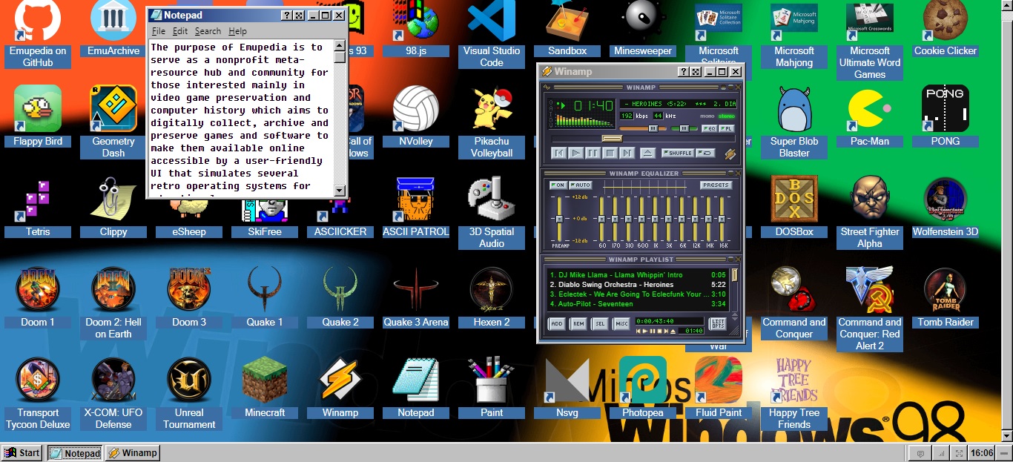Image resolution: width=1013 pixels, height=462 pixels.
Task: Click the SEL icon in the playlist
Action: click(x=599, y=323)
